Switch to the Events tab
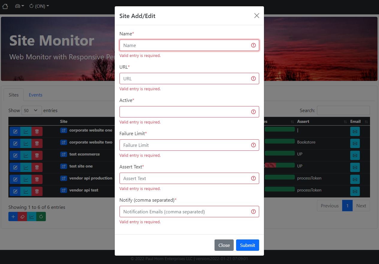The height and width of the screenshot is (264, 379). (x=35, y=95)
